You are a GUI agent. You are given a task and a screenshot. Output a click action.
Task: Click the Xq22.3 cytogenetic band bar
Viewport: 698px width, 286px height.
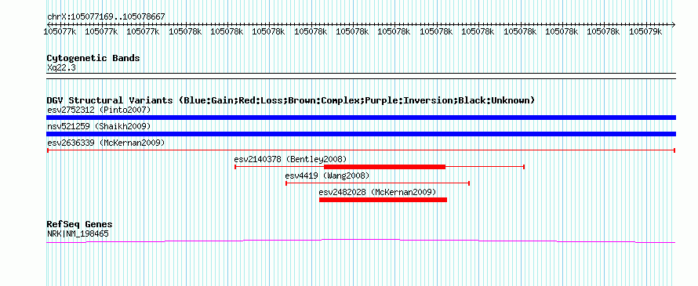click(361, 76)
